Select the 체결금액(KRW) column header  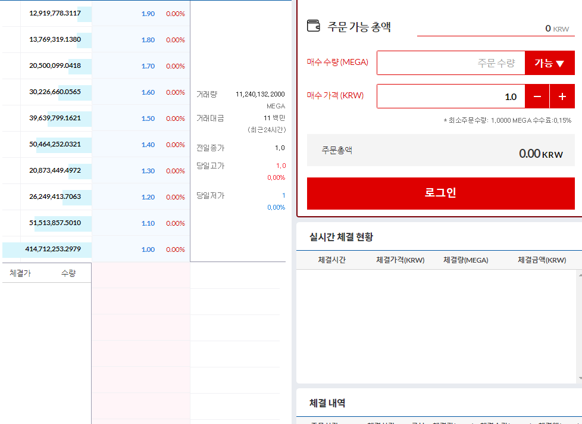[x=542, y=260]
